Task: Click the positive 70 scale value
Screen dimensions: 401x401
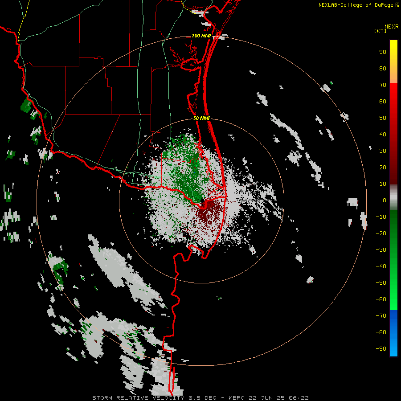Action: pos(383,85)
